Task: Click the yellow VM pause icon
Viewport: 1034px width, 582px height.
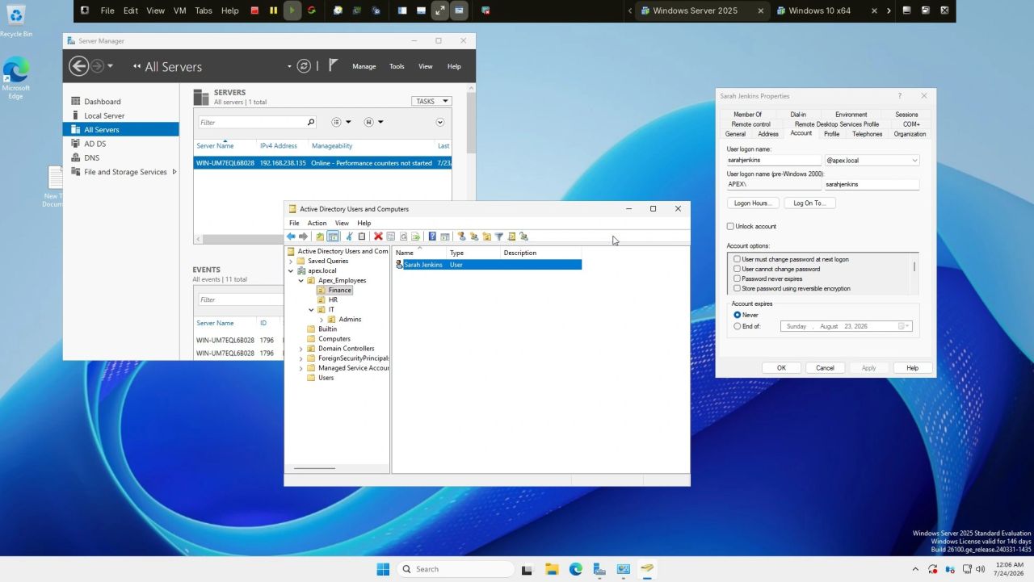Action: (x=274, y=10)
